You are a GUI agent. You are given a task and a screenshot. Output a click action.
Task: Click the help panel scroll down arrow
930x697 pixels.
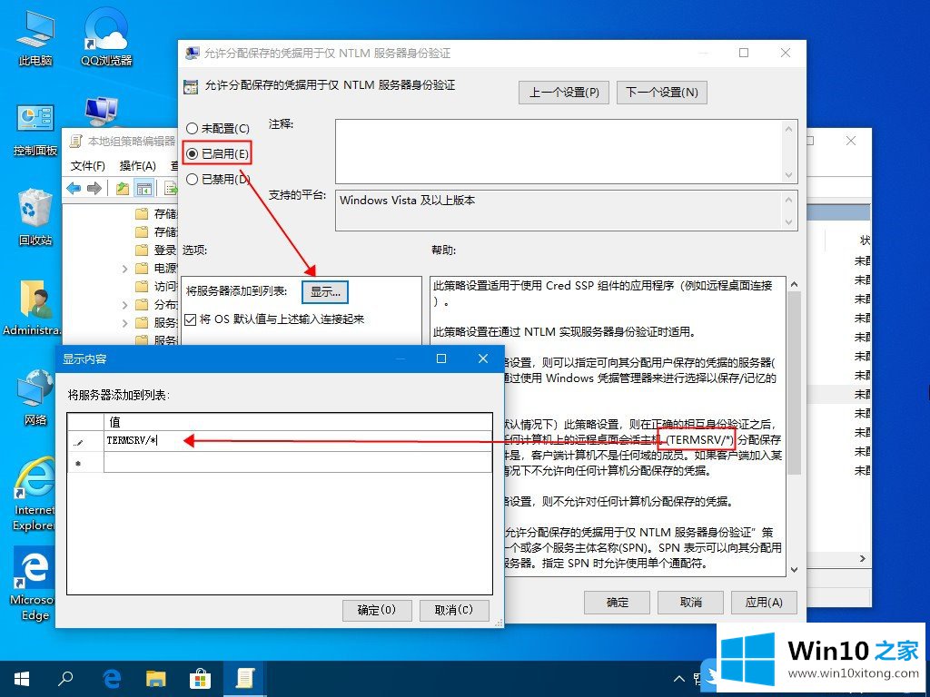[x=794, y=570]
